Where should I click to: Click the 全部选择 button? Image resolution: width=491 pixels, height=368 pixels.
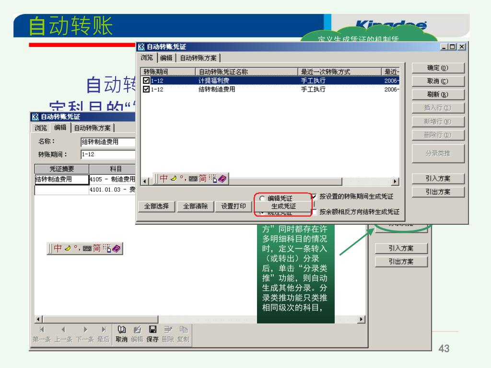point(157,206)
